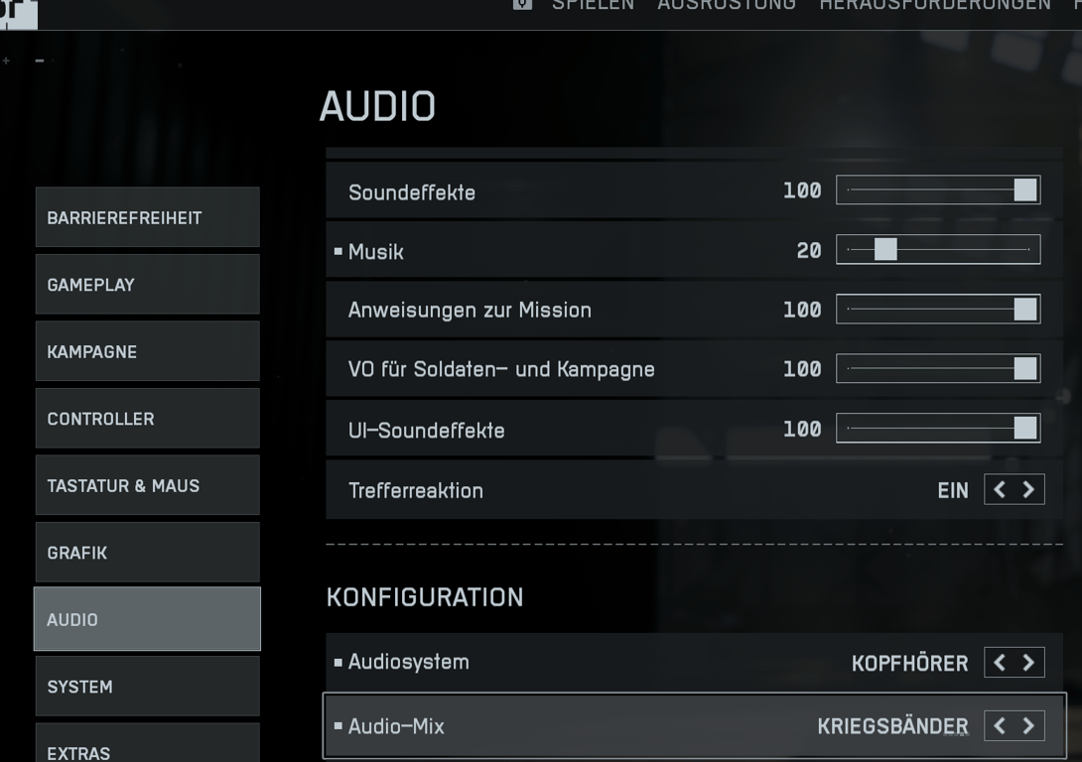Open the SPIELEN top menu
Image resolution: width=1082 pixels, height=762 pixels.
point(594,5)
